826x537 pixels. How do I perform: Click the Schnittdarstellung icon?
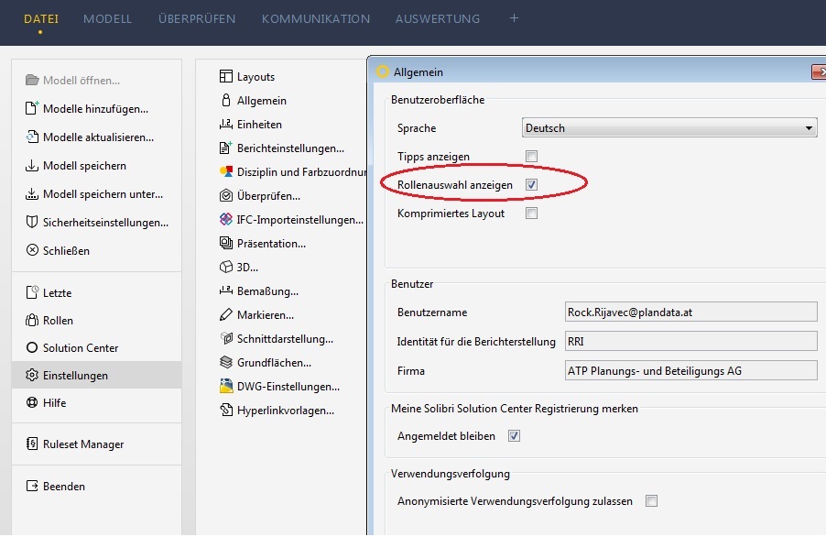[227, 339]
